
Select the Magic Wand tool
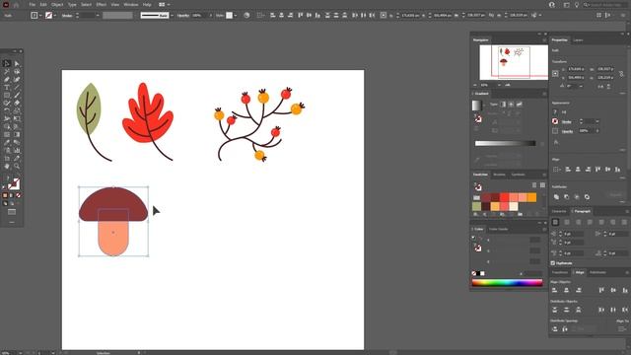[x=7, y=72]
